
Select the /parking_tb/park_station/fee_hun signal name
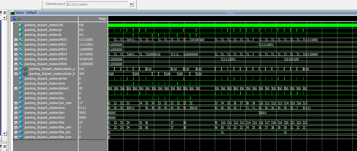pyautogui.click(x=47, y=137)
